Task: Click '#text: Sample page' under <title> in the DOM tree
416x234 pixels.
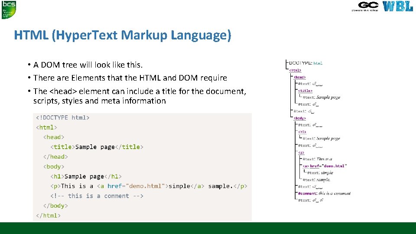Action: coord(321,97)
